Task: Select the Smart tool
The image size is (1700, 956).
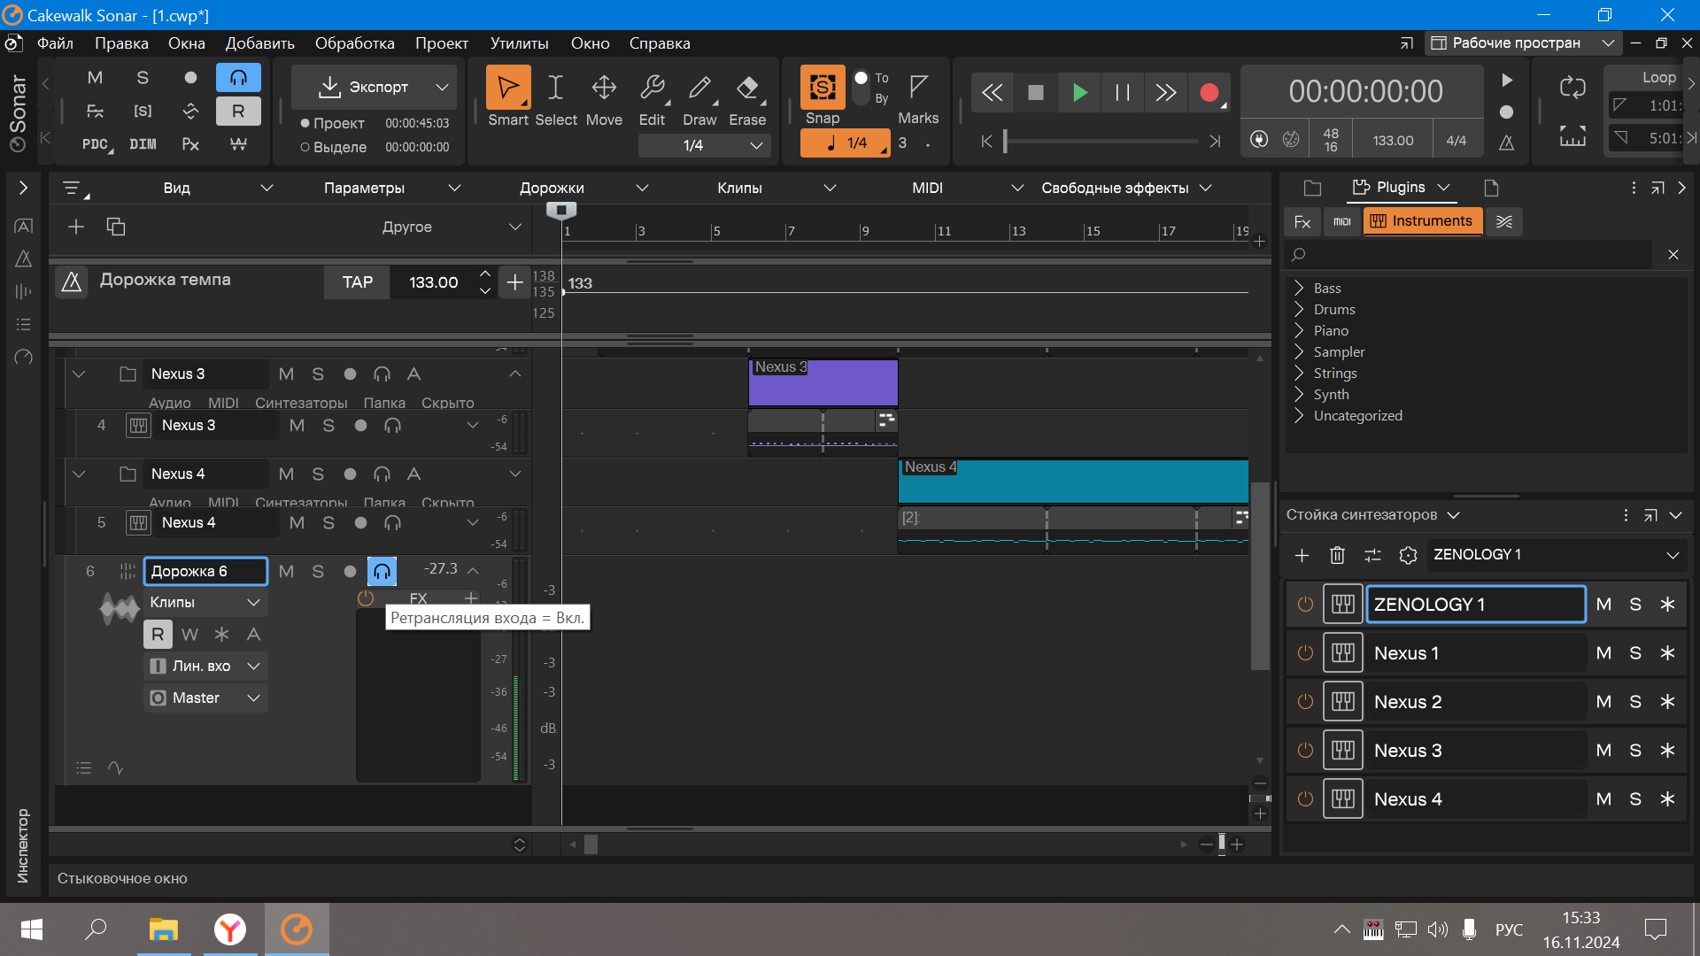Action: pos(508,89)
